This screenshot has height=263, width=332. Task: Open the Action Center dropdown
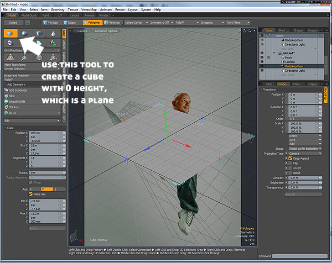click(136, 23)
